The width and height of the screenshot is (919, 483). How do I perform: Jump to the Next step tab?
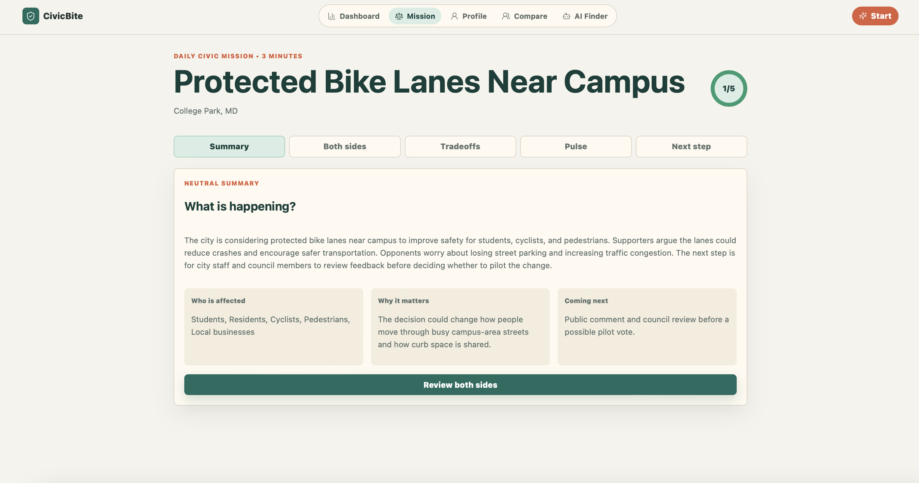coord(691,147)
